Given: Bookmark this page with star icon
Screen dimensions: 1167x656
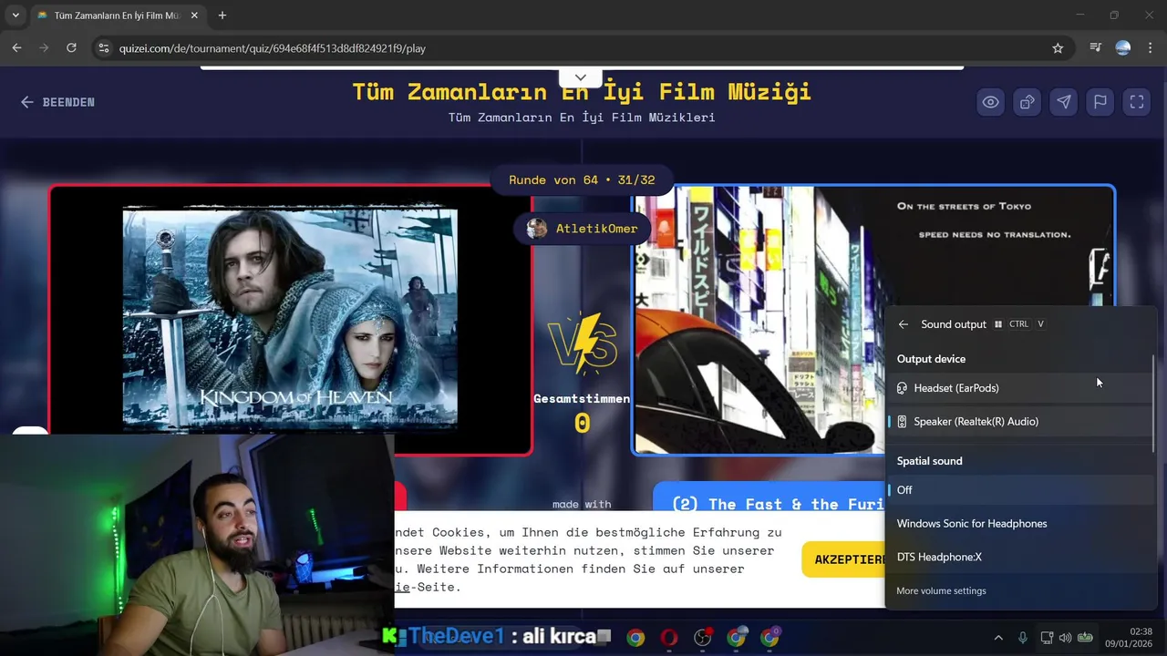Looking at the screenshot, I should click(1058, 48).
